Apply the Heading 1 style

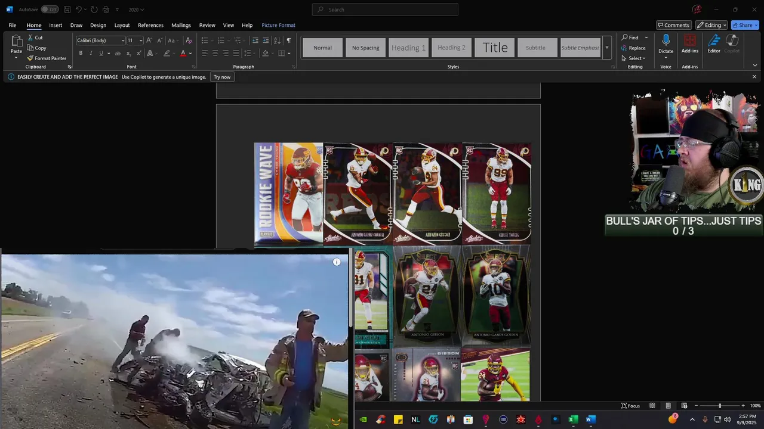(409, 48)
